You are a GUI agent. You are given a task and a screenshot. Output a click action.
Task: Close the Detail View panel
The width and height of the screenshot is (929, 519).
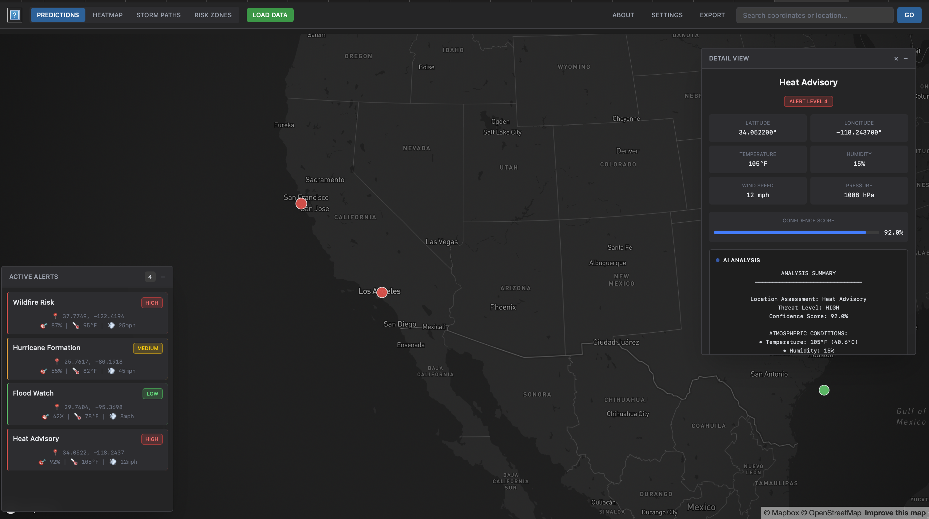coord(896,58)
